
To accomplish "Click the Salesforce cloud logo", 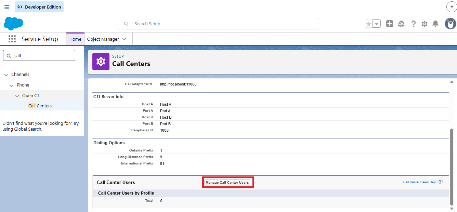I will point(13,24).
